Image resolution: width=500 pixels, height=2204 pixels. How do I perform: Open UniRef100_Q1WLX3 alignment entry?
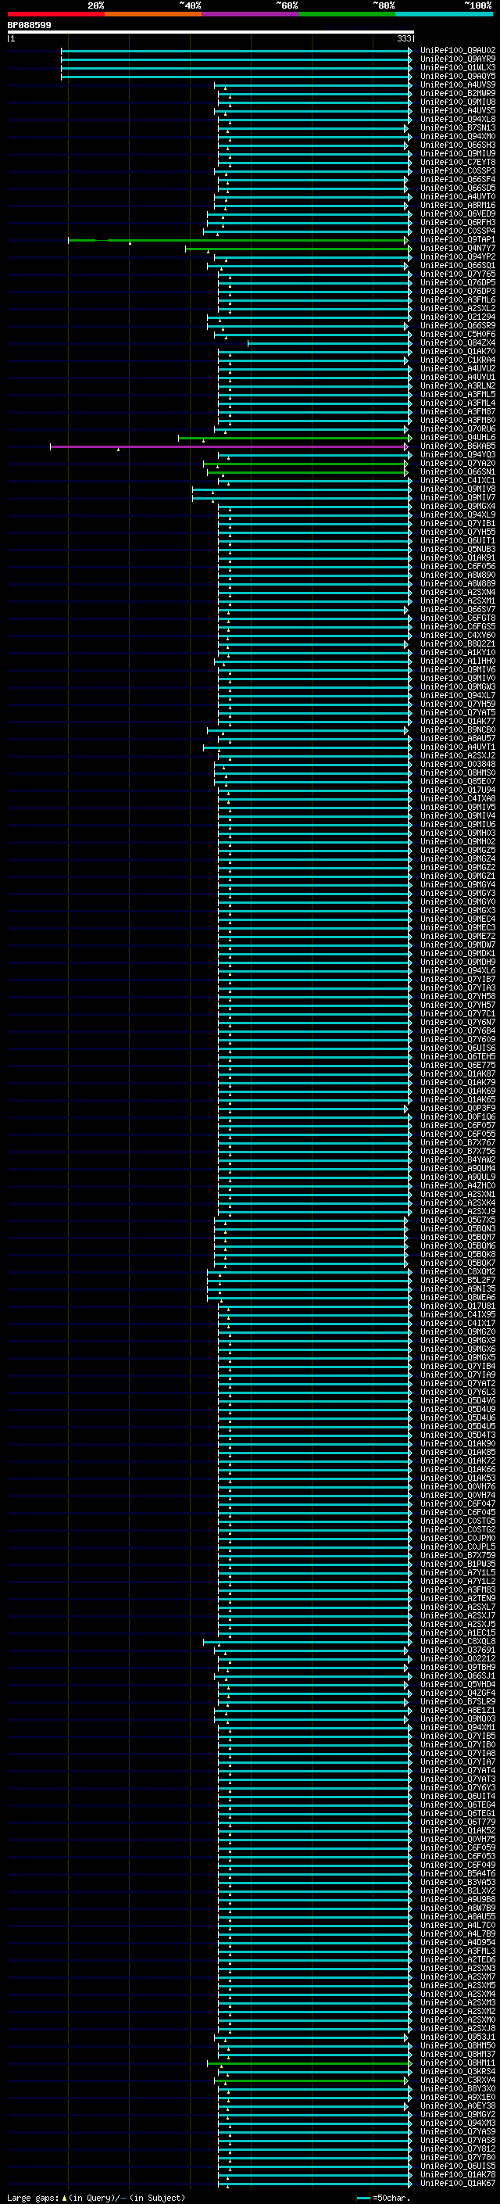(x=458, y=67)
